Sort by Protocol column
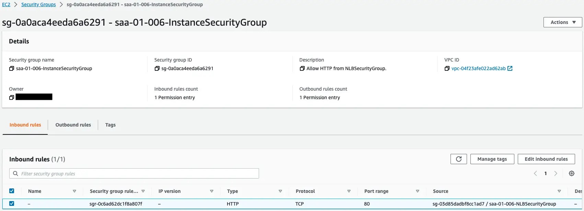Viewport: 584px width, 211px height. [349, 191]
